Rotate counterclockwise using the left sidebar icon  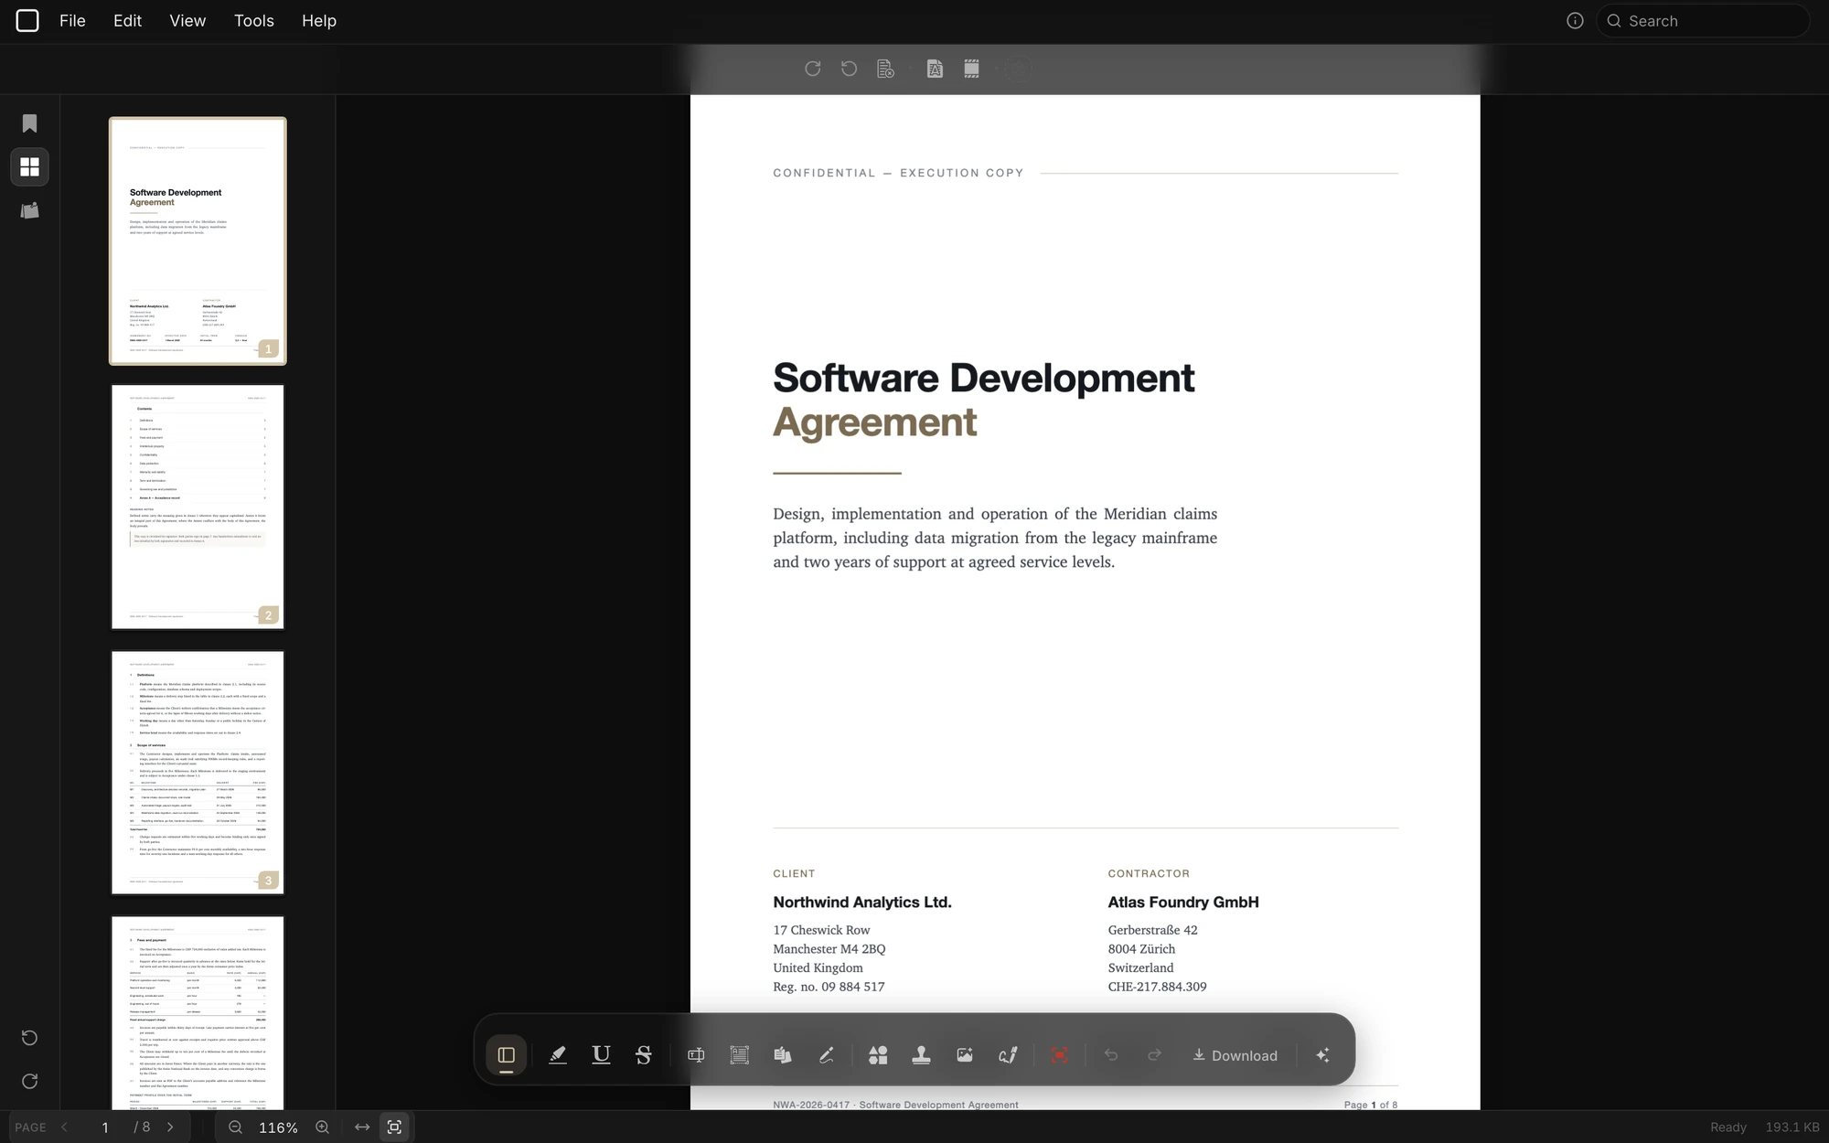point(29,1038)
